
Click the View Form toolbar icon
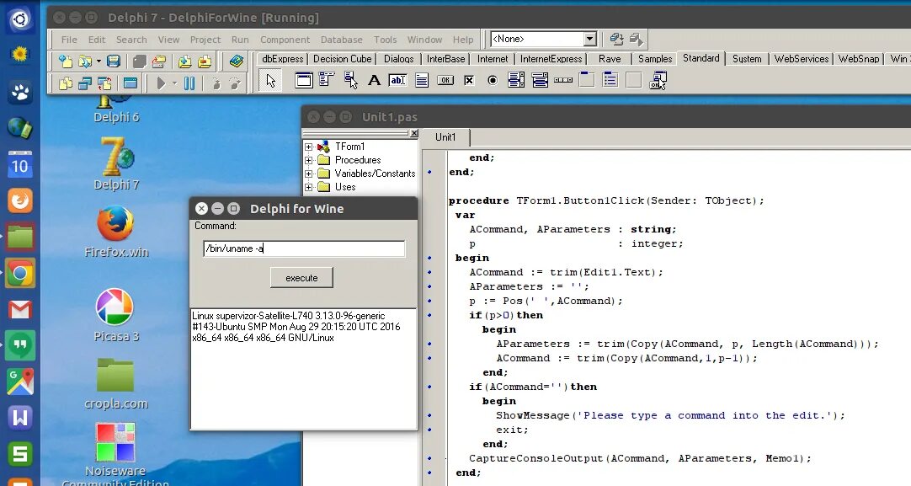point(85,83)
